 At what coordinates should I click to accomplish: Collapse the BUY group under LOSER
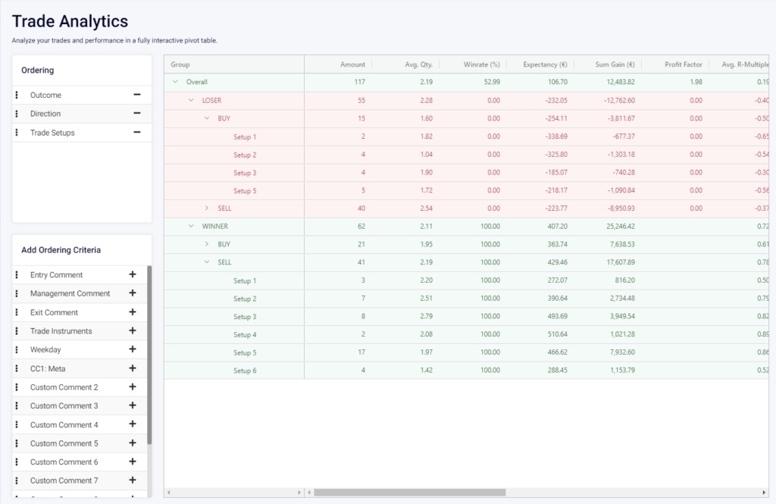[207, 118]
